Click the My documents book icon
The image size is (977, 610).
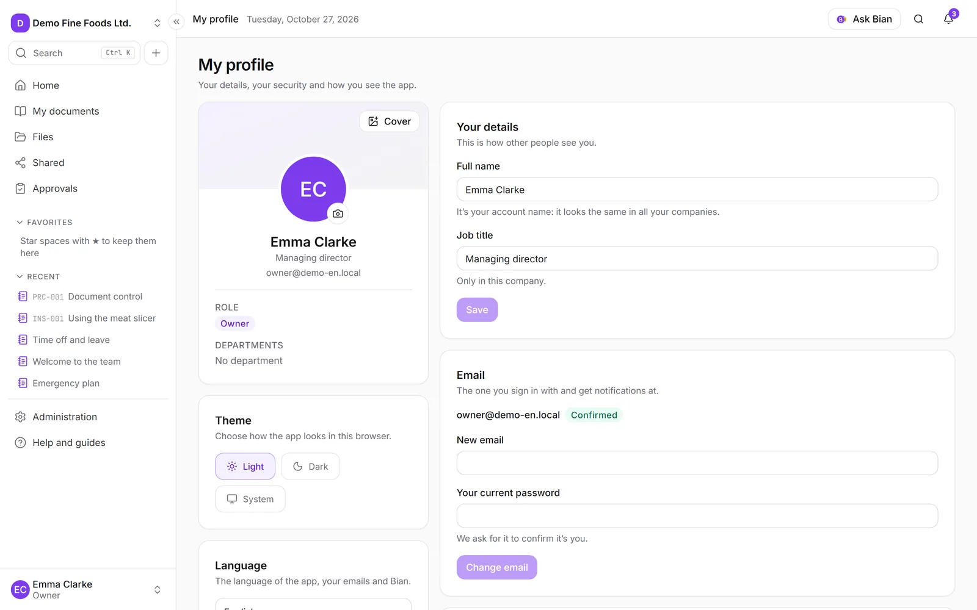point(20,111)
